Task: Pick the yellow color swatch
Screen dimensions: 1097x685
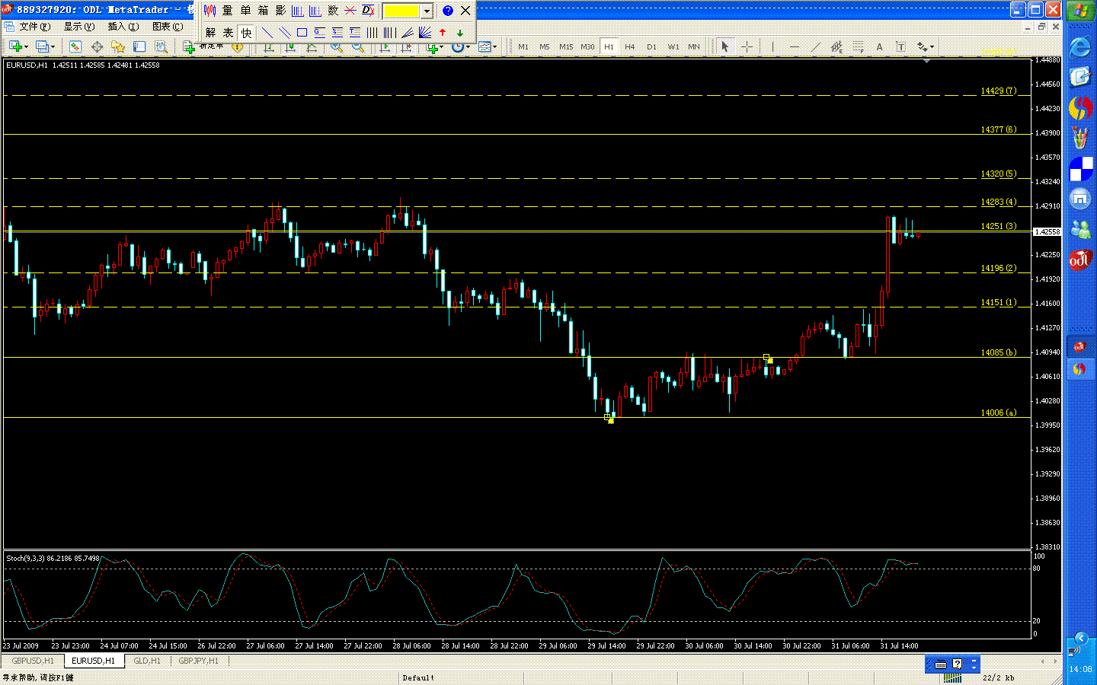Action: (x=402, y=11)
